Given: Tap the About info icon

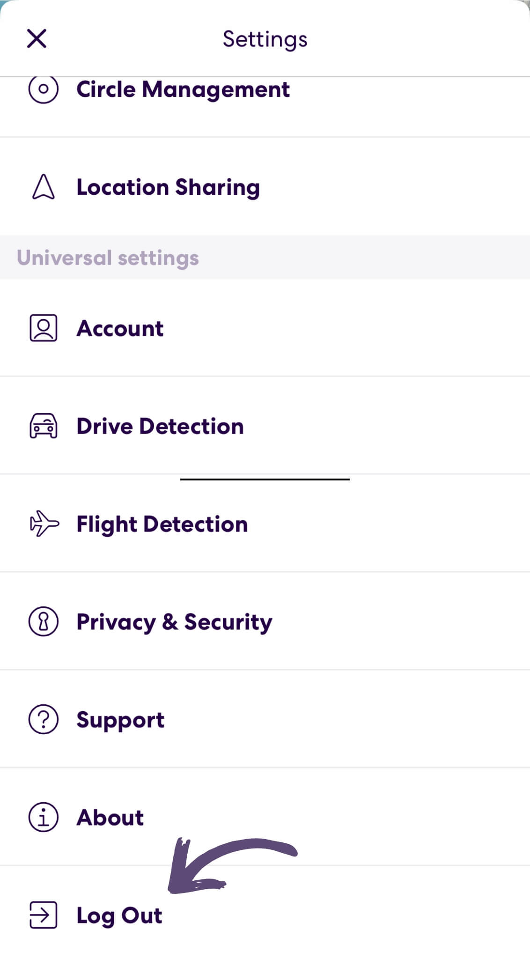Looking at the screenshot, I should pos(43,817).
